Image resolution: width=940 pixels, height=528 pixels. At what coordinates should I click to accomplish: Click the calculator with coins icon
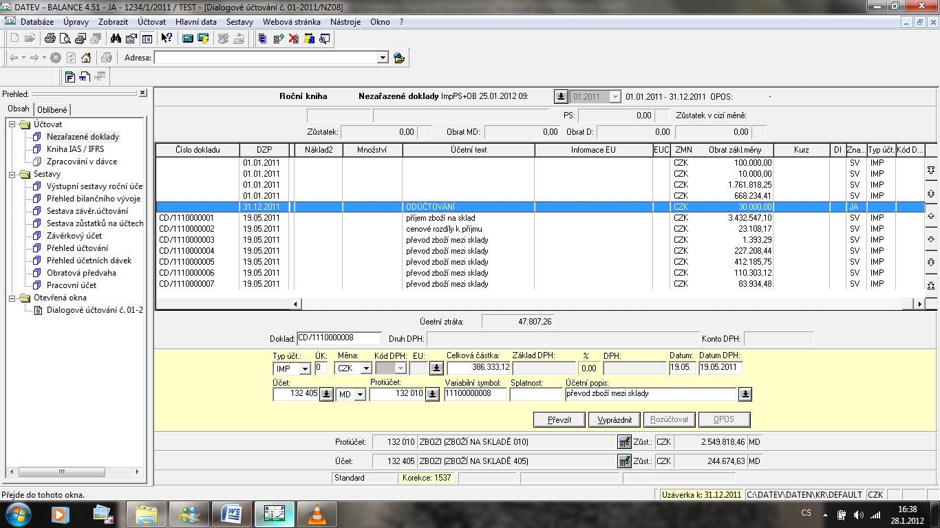[202, 38]
